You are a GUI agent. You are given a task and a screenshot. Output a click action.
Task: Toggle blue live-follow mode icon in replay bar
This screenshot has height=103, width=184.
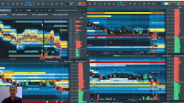[50, 10]
